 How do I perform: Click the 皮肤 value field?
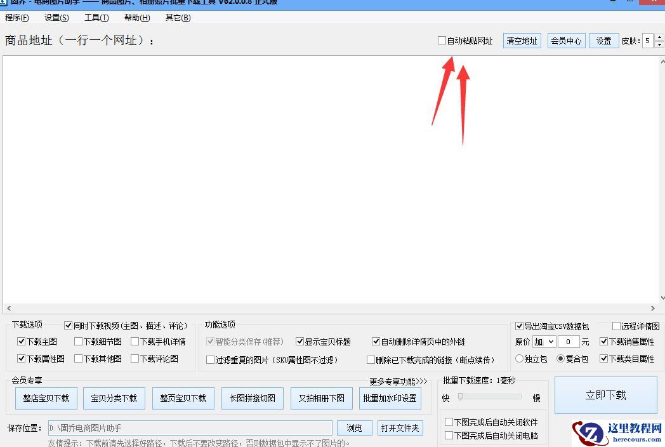[648, 41]
